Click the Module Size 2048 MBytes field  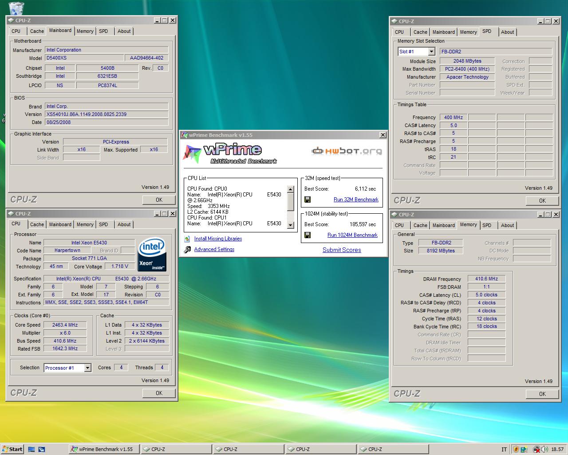(x=467, y=61)
